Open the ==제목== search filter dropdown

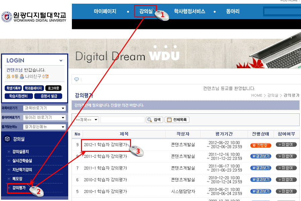click(87, 120)
